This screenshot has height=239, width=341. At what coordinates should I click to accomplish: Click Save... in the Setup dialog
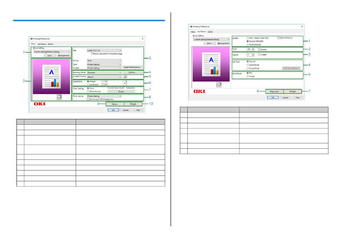tap(50, 56)
